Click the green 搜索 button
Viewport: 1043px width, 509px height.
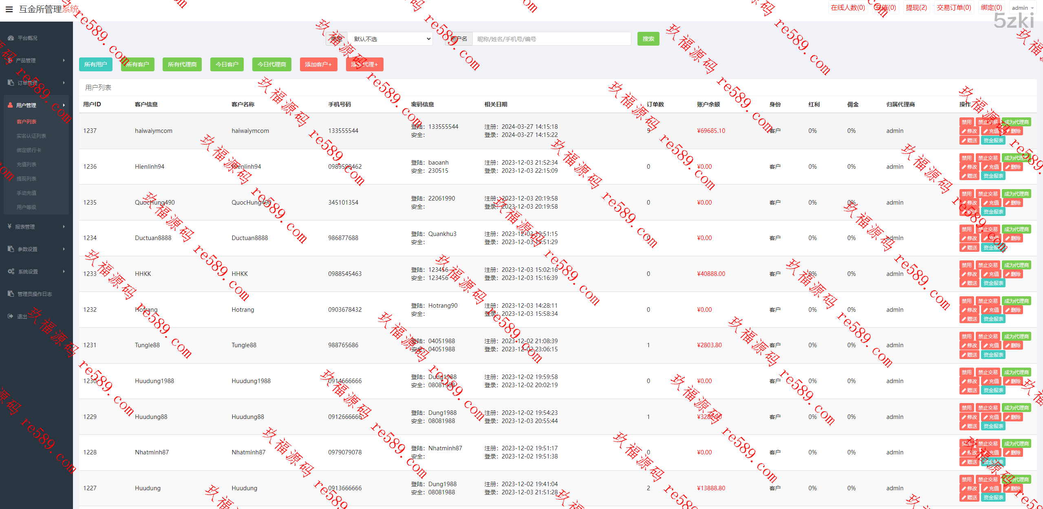648,39
